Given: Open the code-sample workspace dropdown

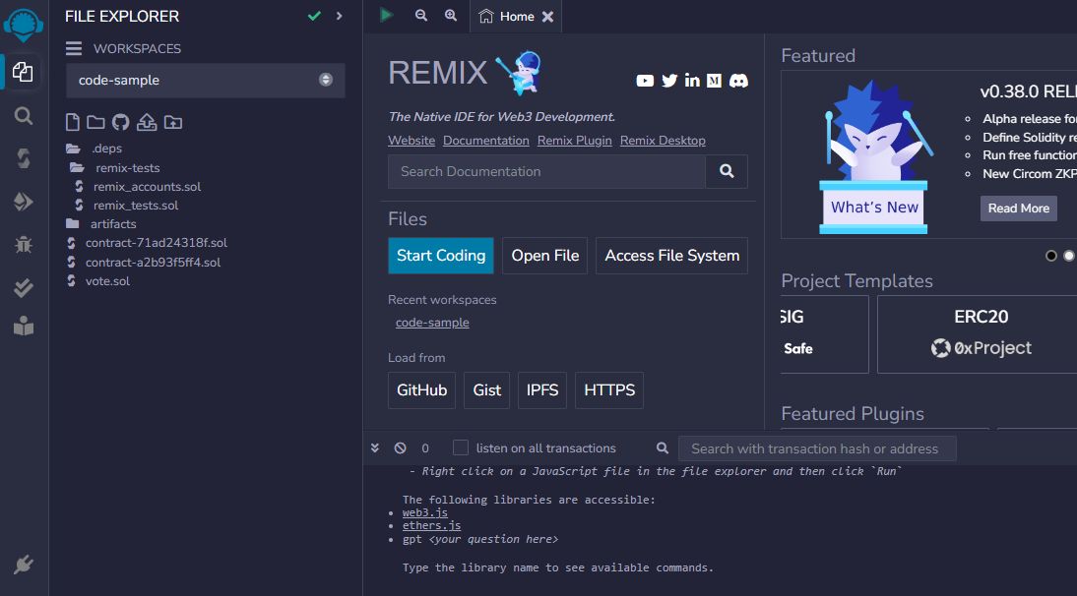Looking at the screenshot, I should pos(206,81).
